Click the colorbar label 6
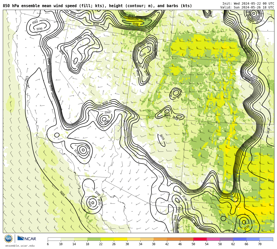Image resolution: width=277 pixels, height=249 pixels. point(48,244)
